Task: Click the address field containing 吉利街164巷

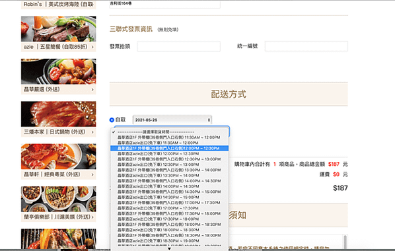Action: coord(164,4)
